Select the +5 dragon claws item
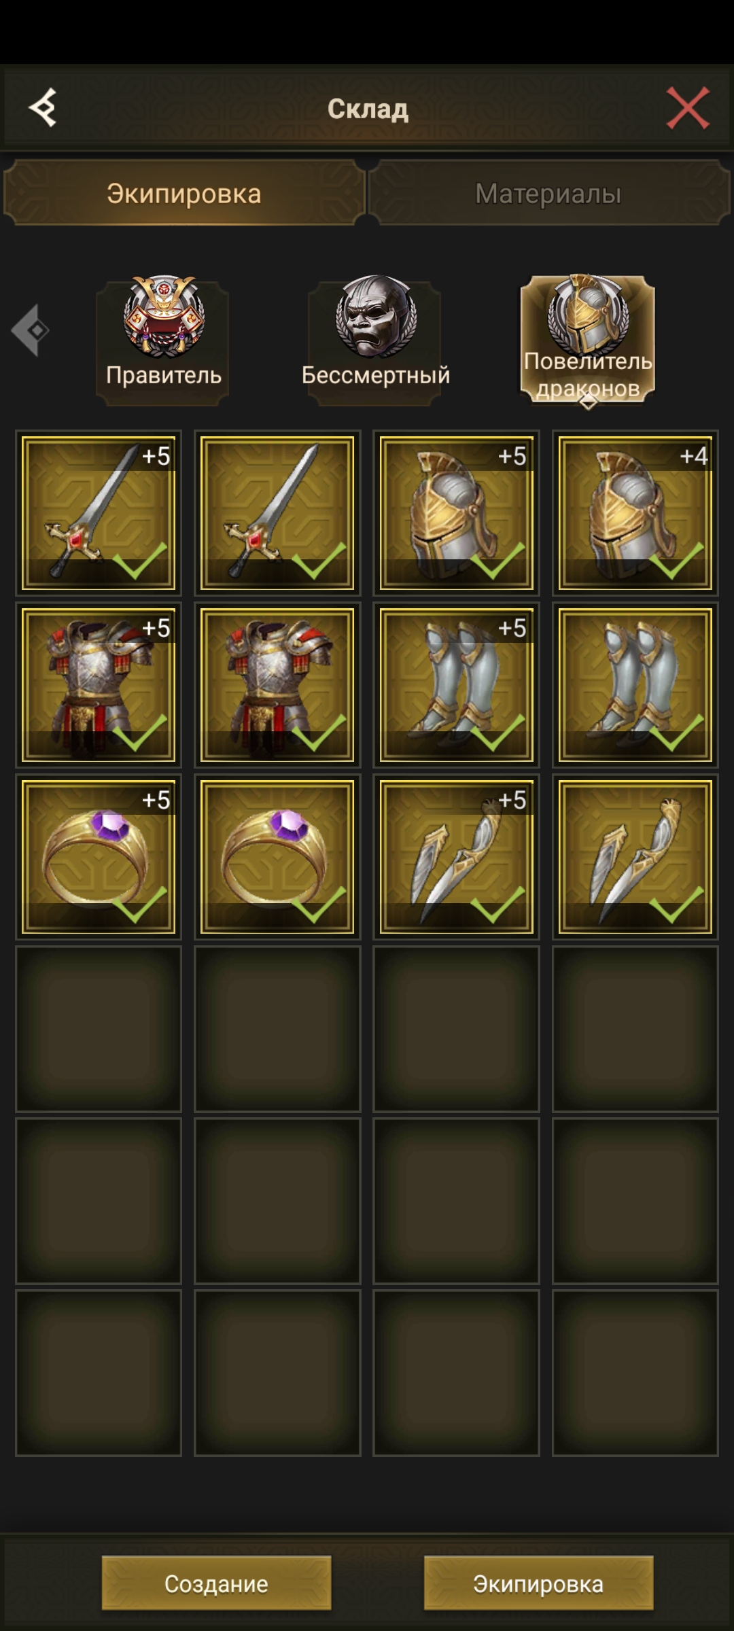Image resolution: width=734 pixels, height=1631 pixels. pos(456,857)
